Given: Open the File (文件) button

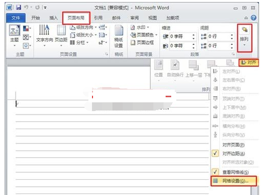Looking at the screenshot, I should coord(16,18).
